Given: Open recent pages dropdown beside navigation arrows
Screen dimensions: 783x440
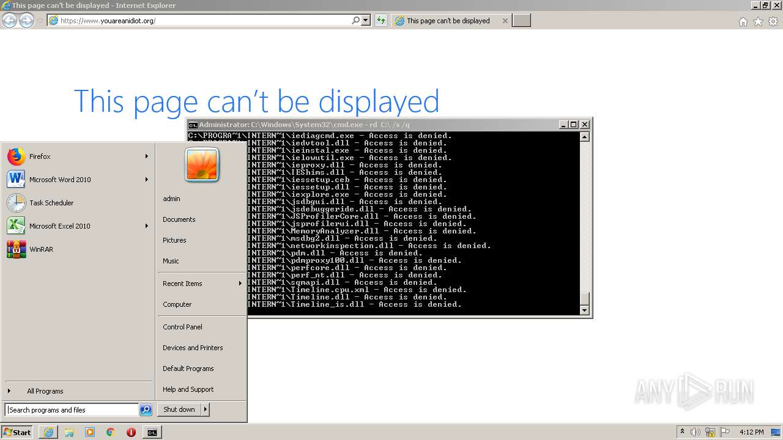Looking at the screenshot, I should pyautogui.click(x=40, y=21).
